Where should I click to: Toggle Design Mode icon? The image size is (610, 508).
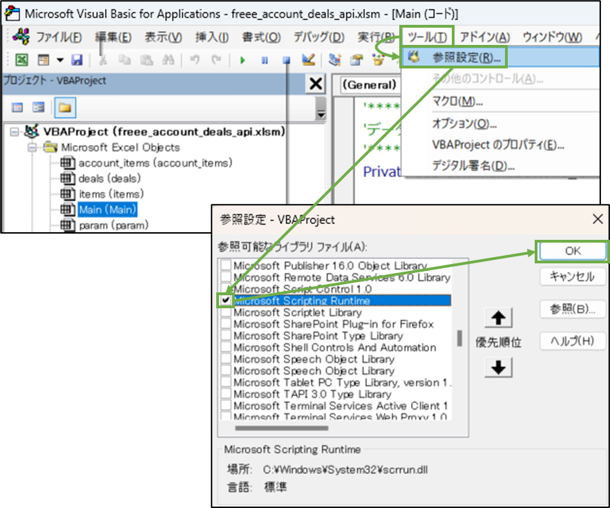point(309,59)
